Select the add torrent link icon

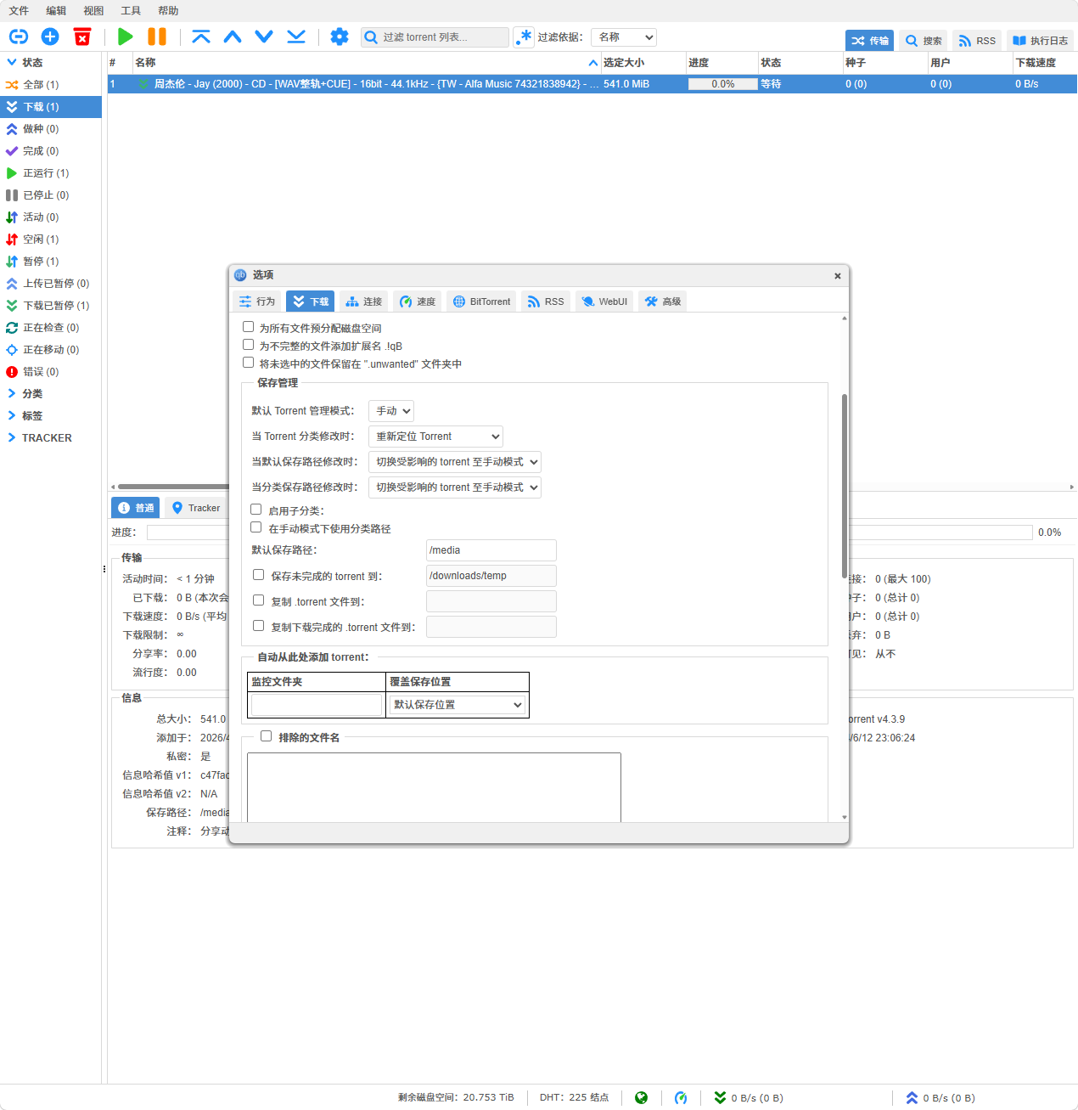pyautogui.click(x=18, y=37)
